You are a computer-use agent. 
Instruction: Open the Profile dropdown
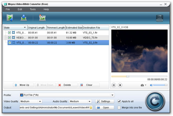pyautogui.click(x=112, y=95)
